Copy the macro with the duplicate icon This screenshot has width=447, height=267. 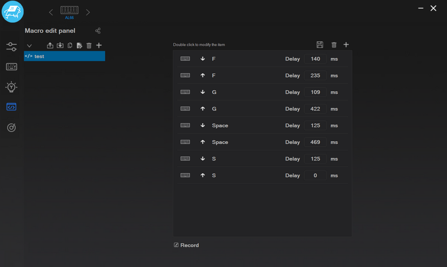coord(70,45)
